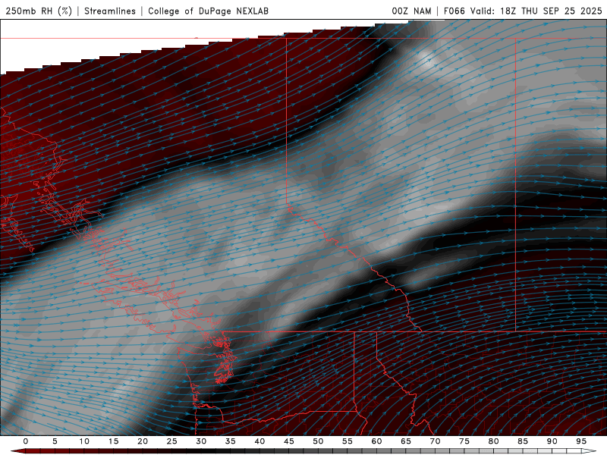The image size is (607, 455).
Task: Click the '5' colorbar label
Action: (x=55, y=441)
